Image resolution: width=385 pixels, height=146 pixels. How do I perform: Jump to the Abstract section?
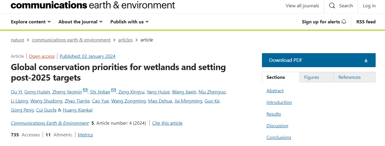pyautogui.click(x=275, y=91)
